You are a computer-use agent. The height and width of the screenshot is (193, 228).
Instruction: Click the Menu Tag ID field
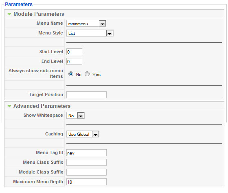(x=86, y=153)
